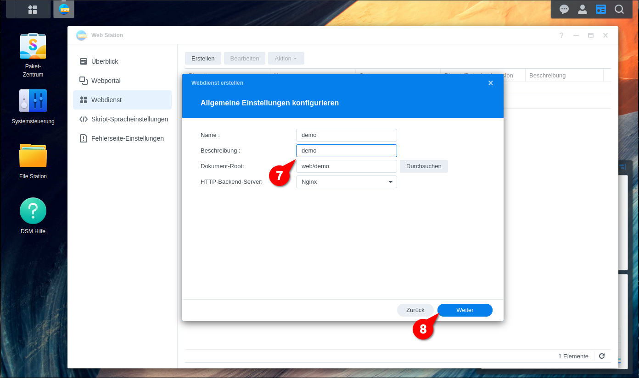The image size is (639, 378).
Task: Click the Weiter button
Action: pos(465,310)
